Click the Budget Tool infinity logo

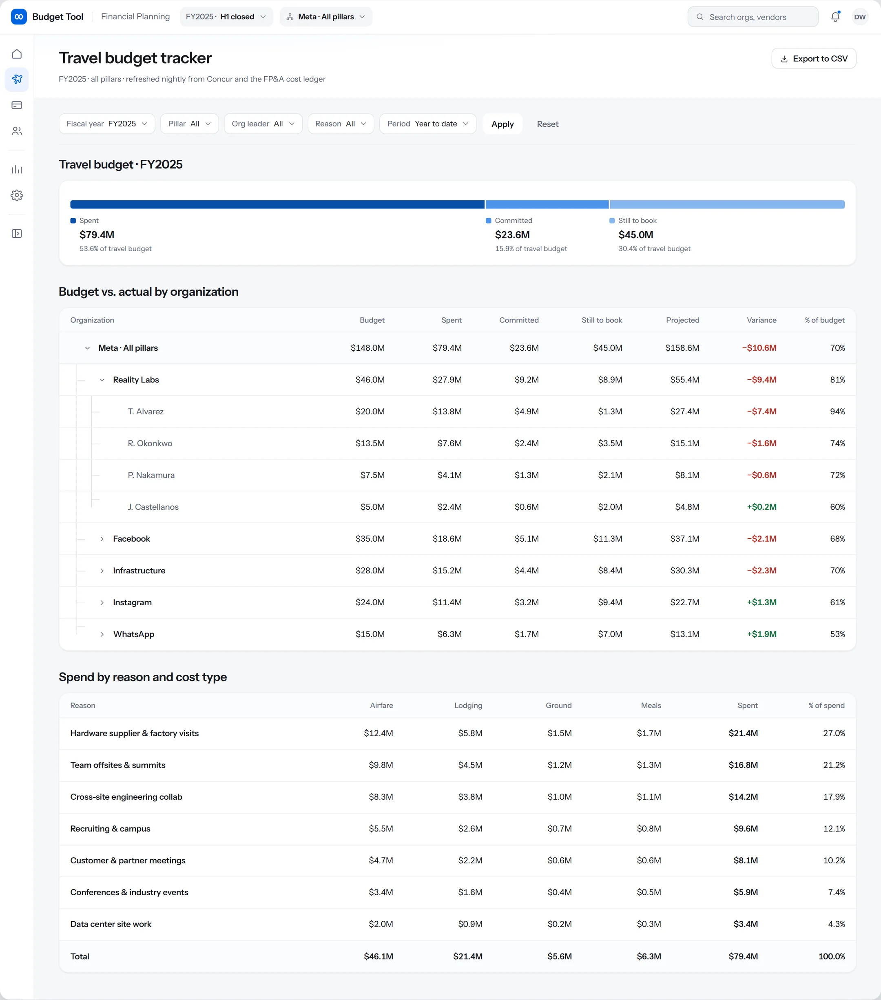tap(19, 17)
